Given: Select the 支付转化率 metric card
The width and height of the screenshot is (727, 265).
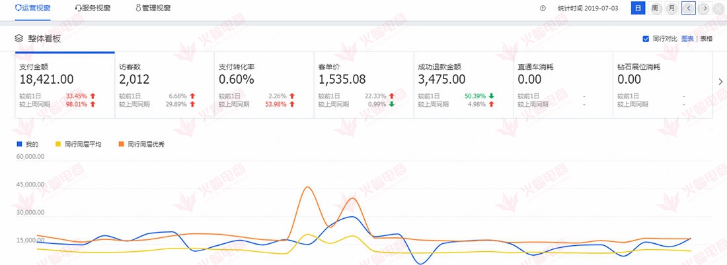Looking at the screenshot, I should click(264, 86).
